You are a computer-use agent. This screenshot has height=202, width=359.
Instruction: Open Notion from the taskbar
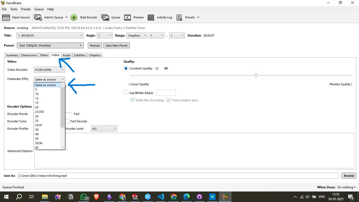pos(71,197)
